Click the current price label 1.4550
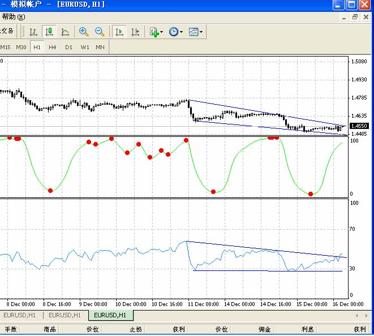This screenshot has height=336, width=374. click(x=359, y=126)
